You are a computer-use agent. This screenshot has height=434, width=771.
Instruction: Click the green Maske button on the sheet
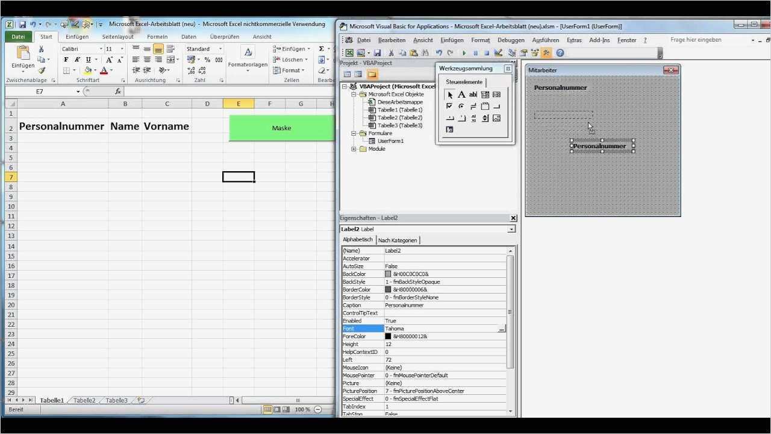pos(281,128)
